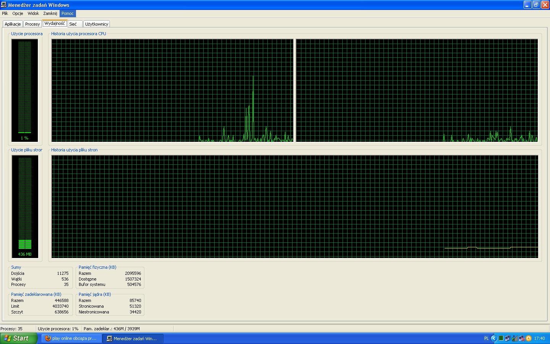Open the Plik menu
The width and height of the screenshot is (550, 344).
(5, 13)
